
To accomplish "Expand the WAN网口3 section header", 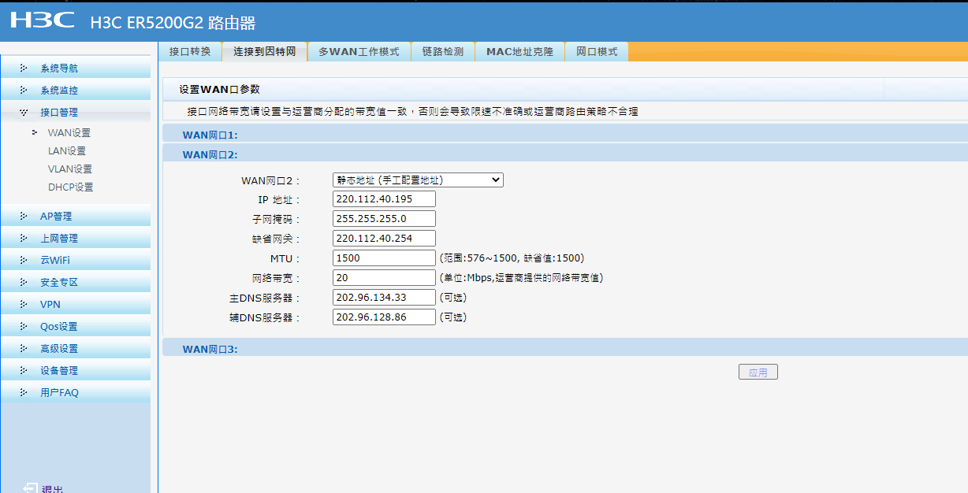I will [x=565, y=348].
